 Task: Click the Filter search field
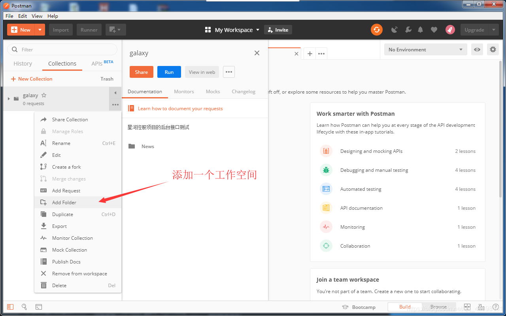(x=62, y=49)
